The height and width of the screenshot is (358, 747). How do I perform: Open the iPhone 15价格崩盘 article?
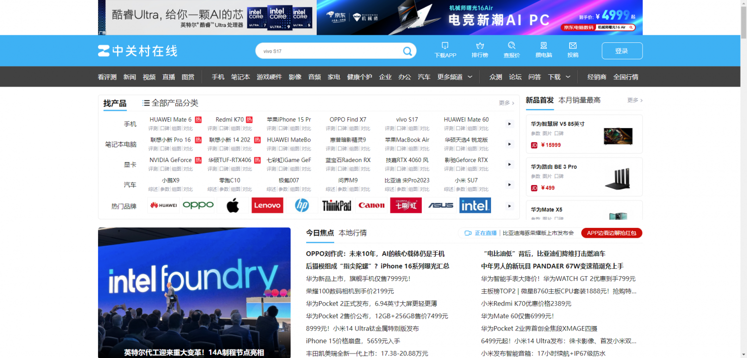353,341
